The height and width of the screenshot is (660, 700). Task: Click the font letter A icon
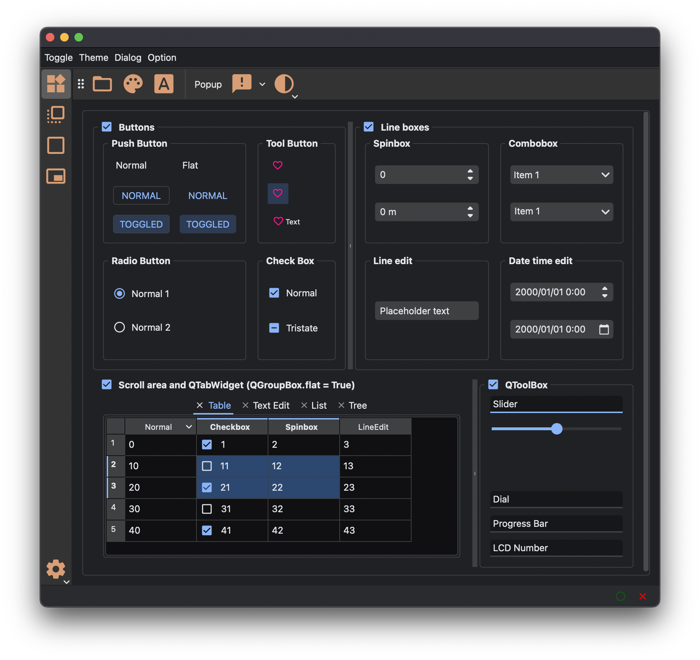[x=164, y=84]
